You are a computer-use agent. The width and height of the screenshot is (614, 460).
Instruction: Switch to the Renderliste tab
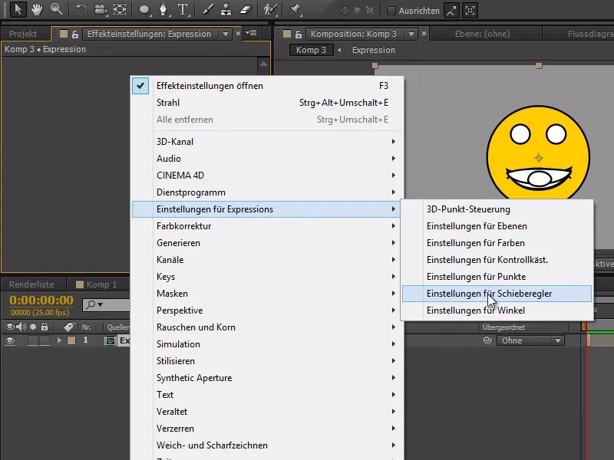click(x=31, y=284)
